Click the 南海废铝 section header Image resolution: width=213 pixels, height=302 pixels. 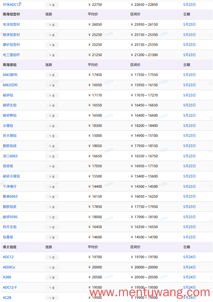(10, 65)
